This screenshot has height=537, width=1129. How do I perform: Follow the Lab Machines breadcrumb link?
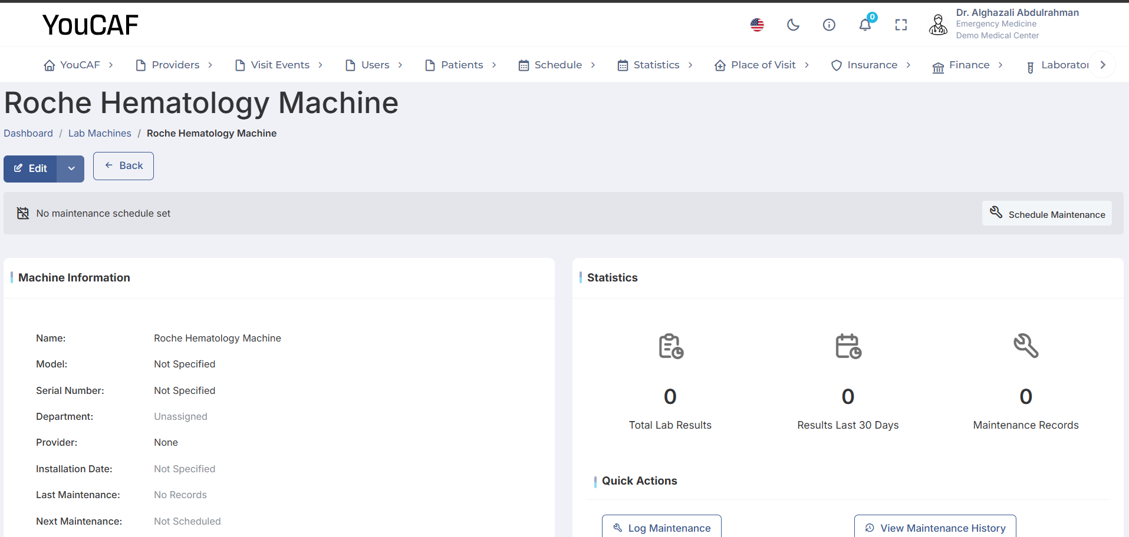100,133
